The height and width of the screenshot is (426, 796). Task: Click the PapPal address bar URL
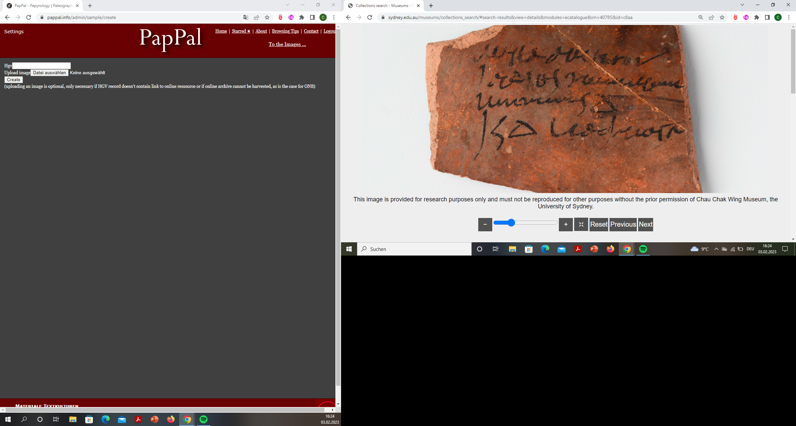tap(82, 17)
